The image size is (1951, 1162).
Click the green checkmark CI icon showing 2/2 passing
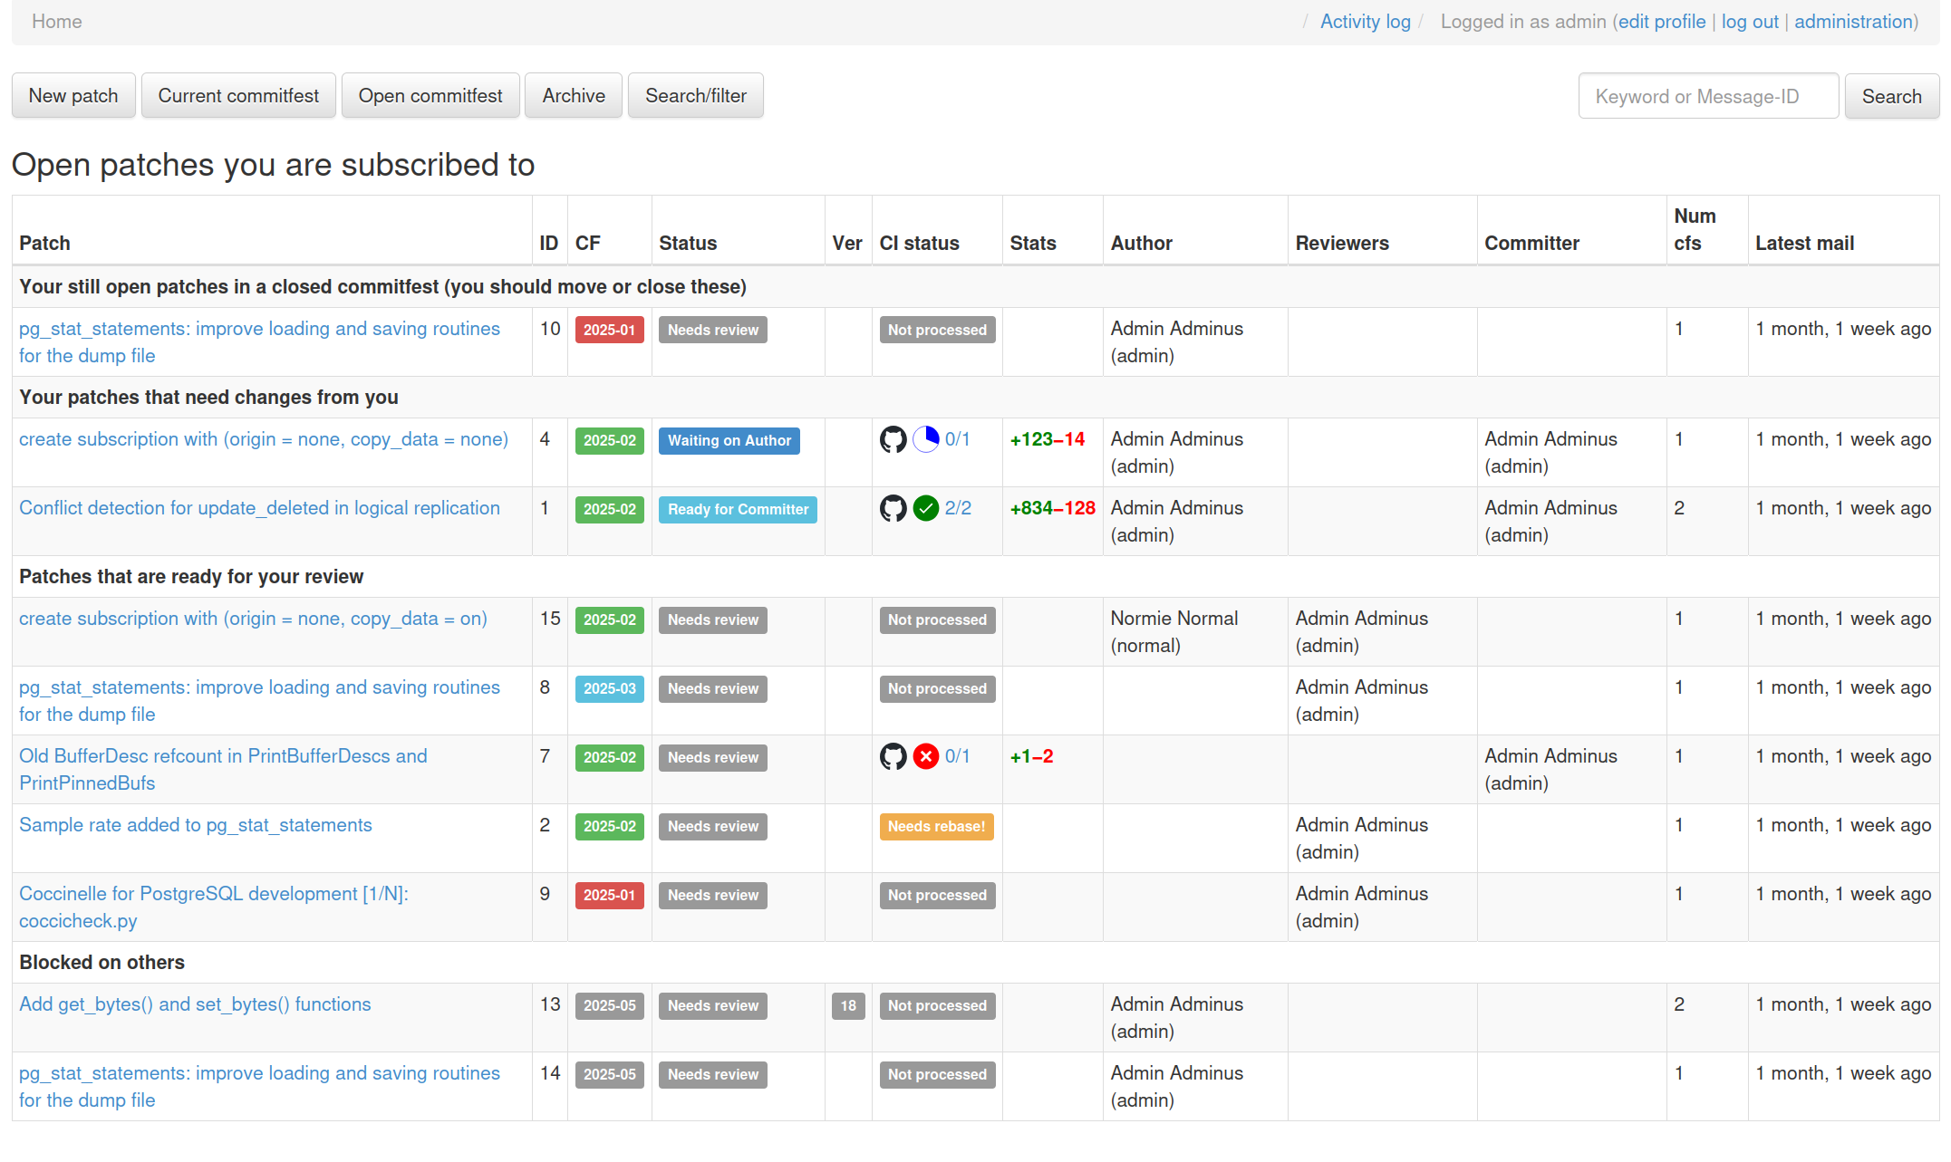925,509
